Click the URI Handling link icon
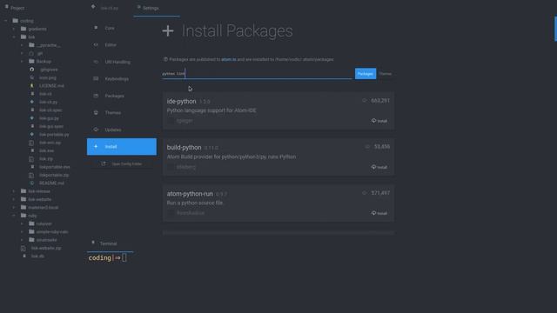Viewport: 557px width, 313px height. click(x=96, y=62)
